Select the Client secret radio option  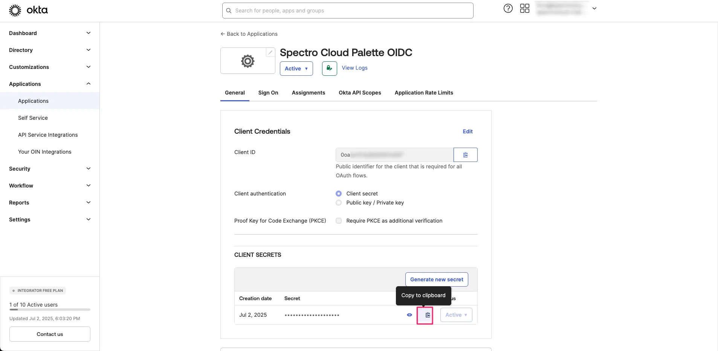click(x=339, y=194)
